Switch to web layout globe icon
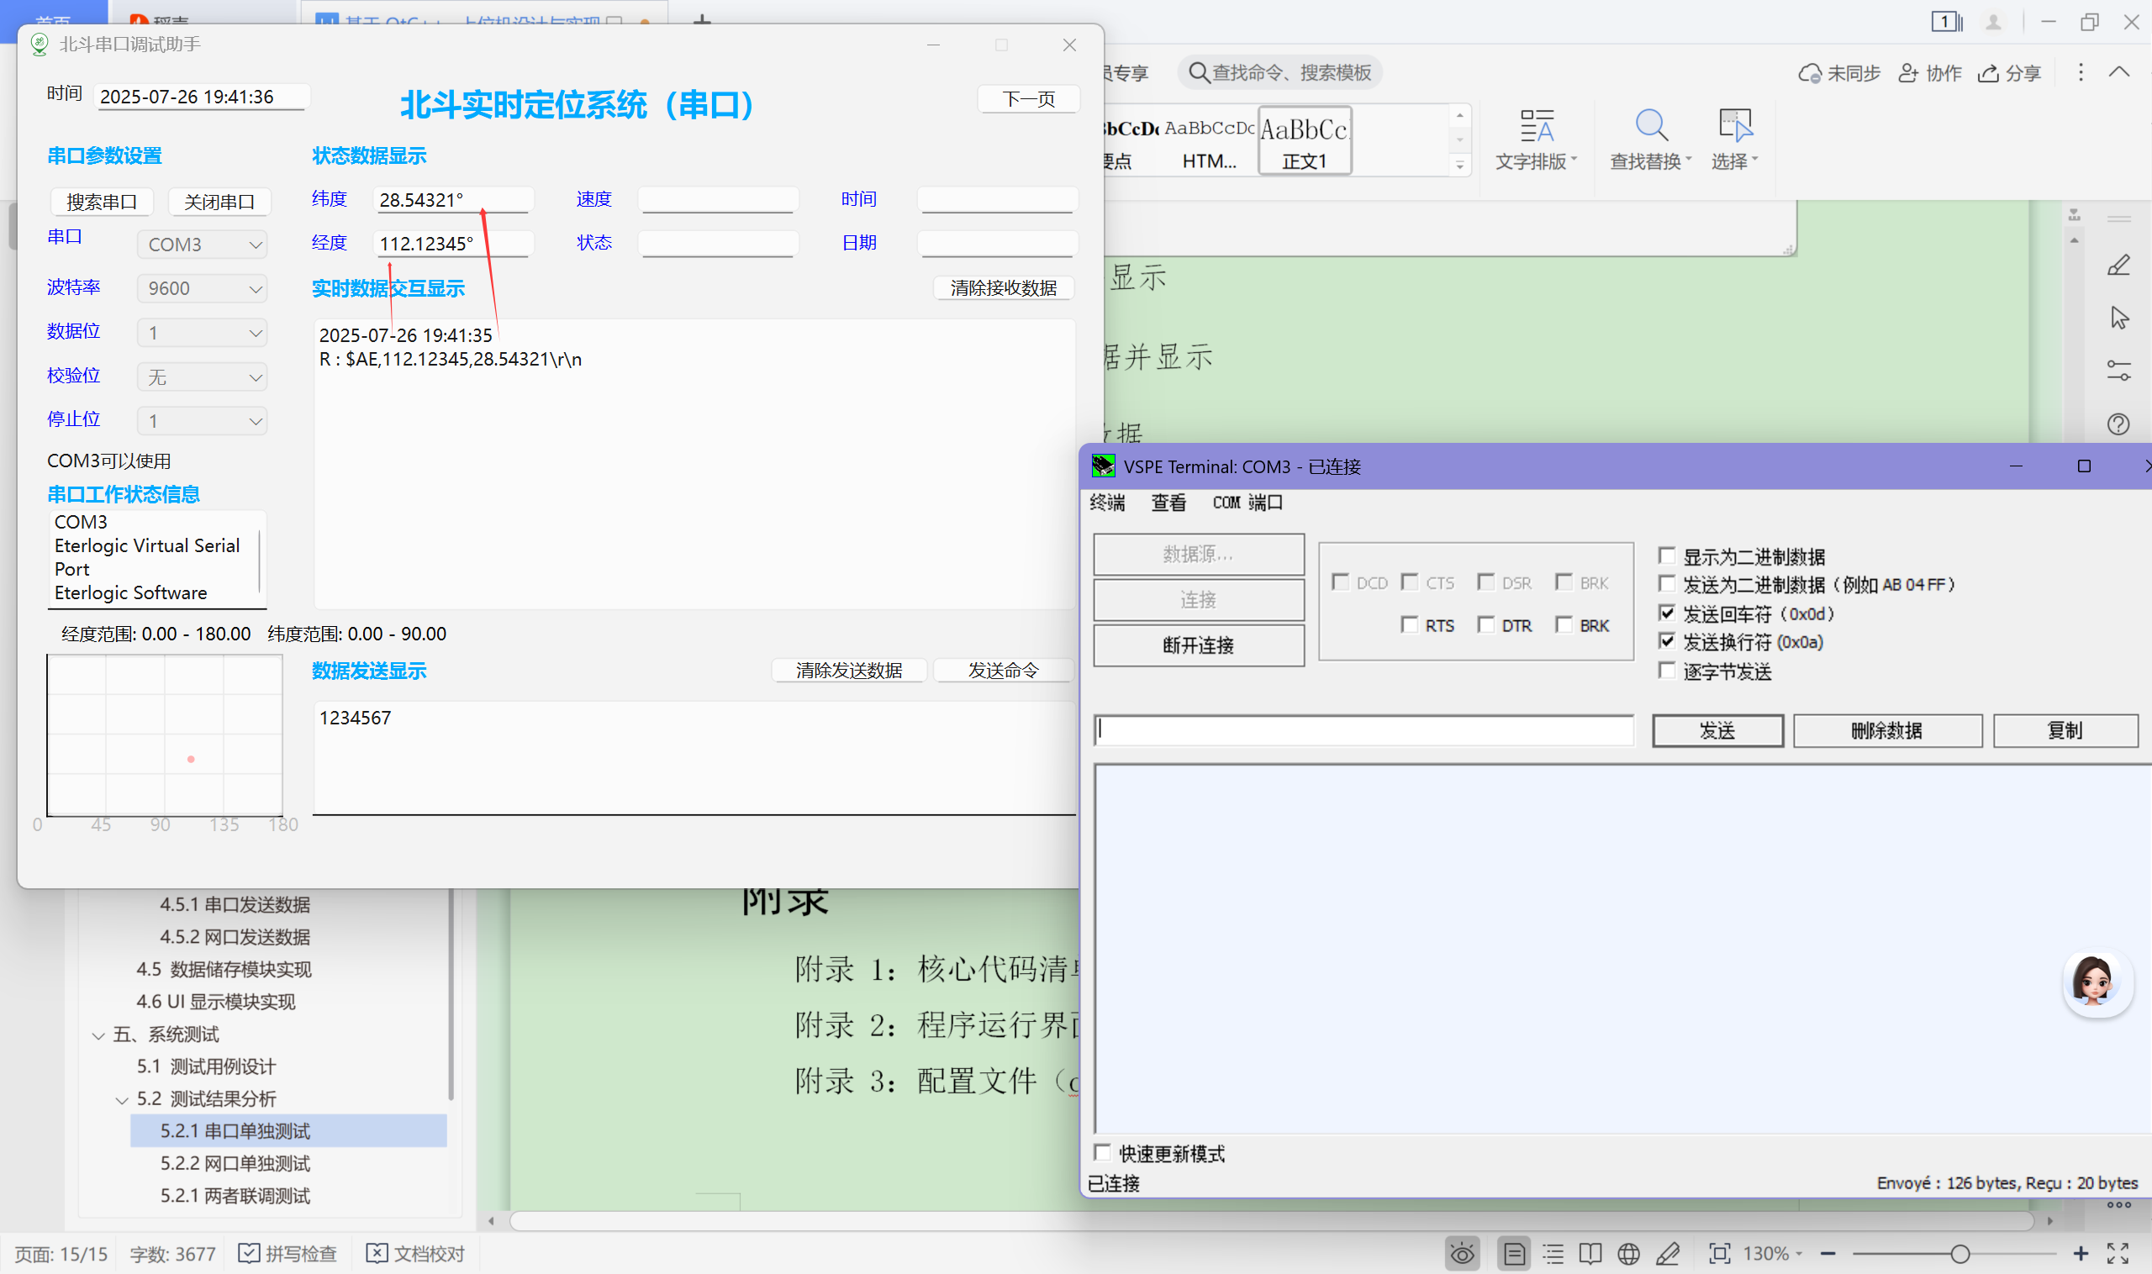Viewport: 2152px width, 1274px height. tap(1628, 1255)
